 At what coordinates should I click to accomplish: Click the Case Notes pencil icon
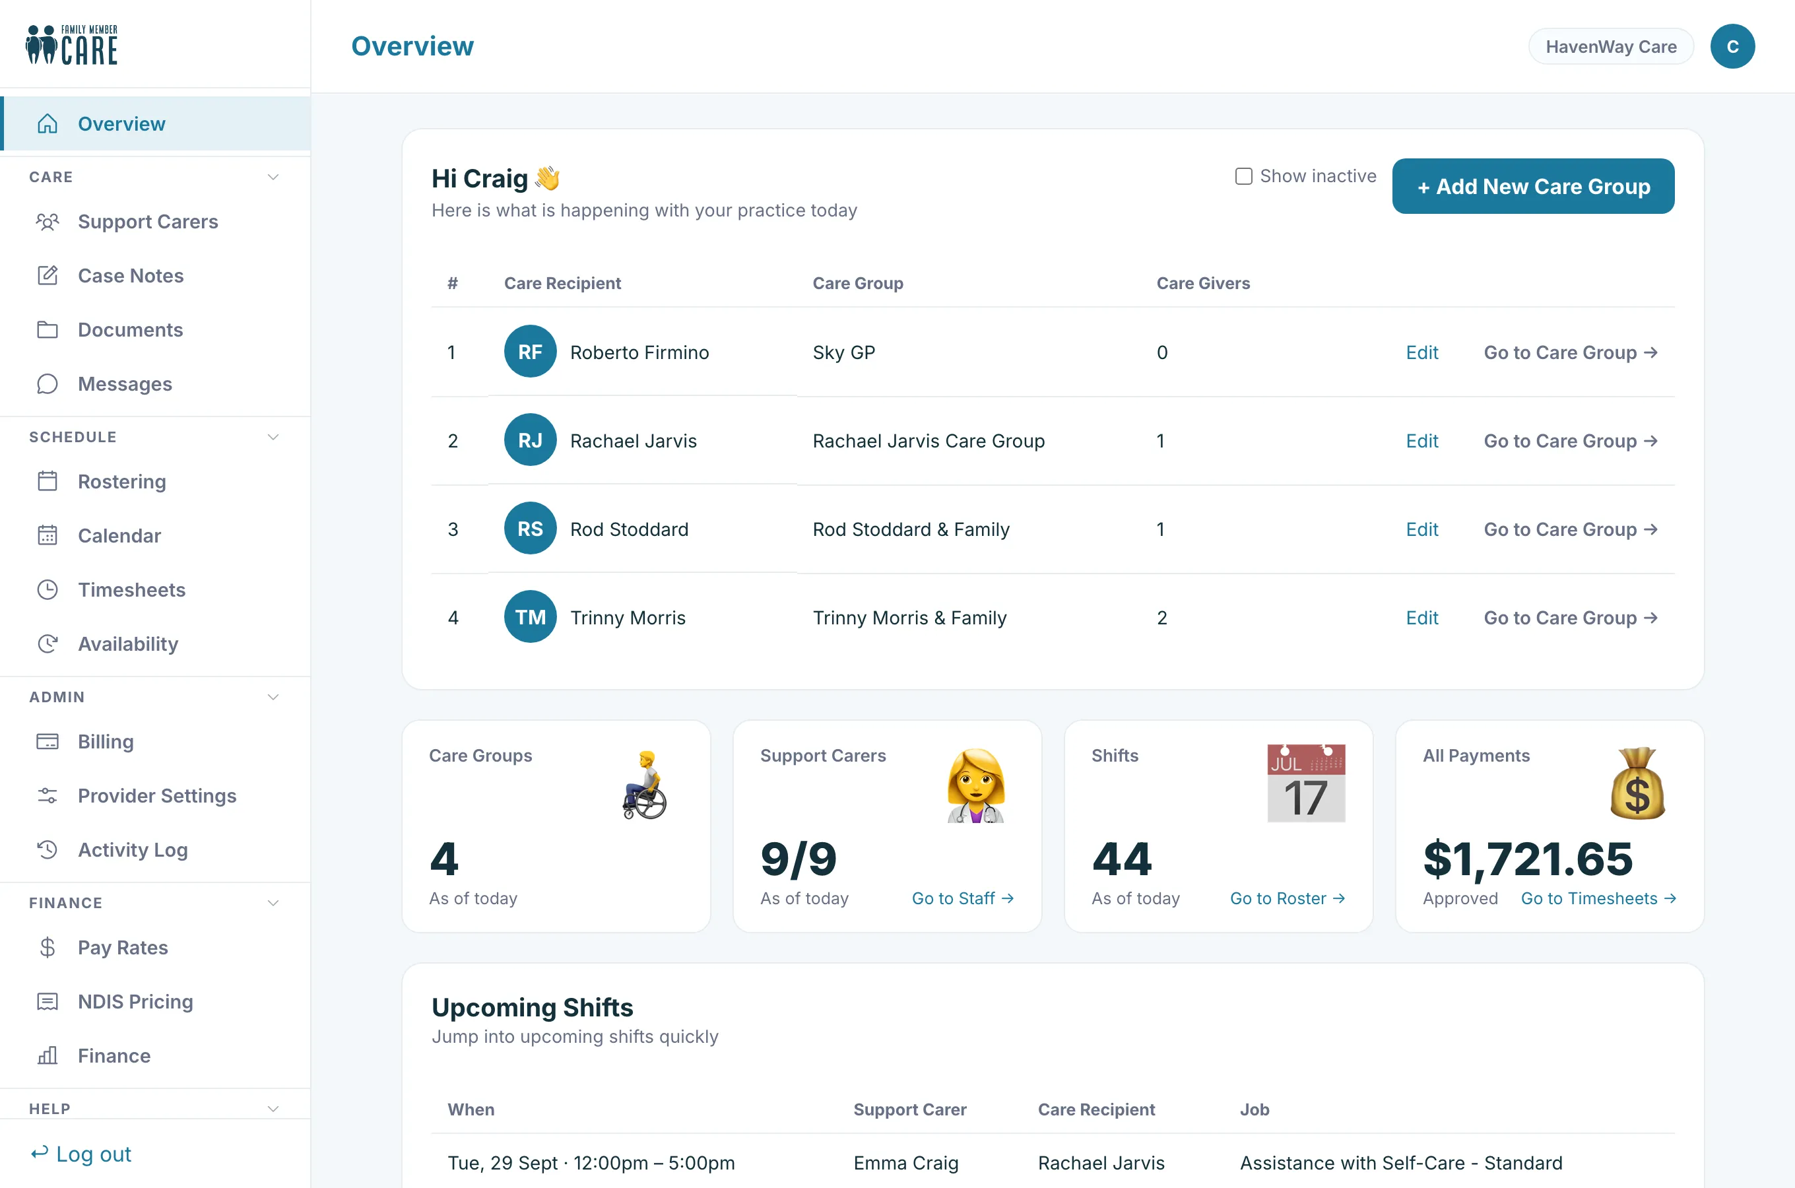pyautogui.click(x=48, y=276)
